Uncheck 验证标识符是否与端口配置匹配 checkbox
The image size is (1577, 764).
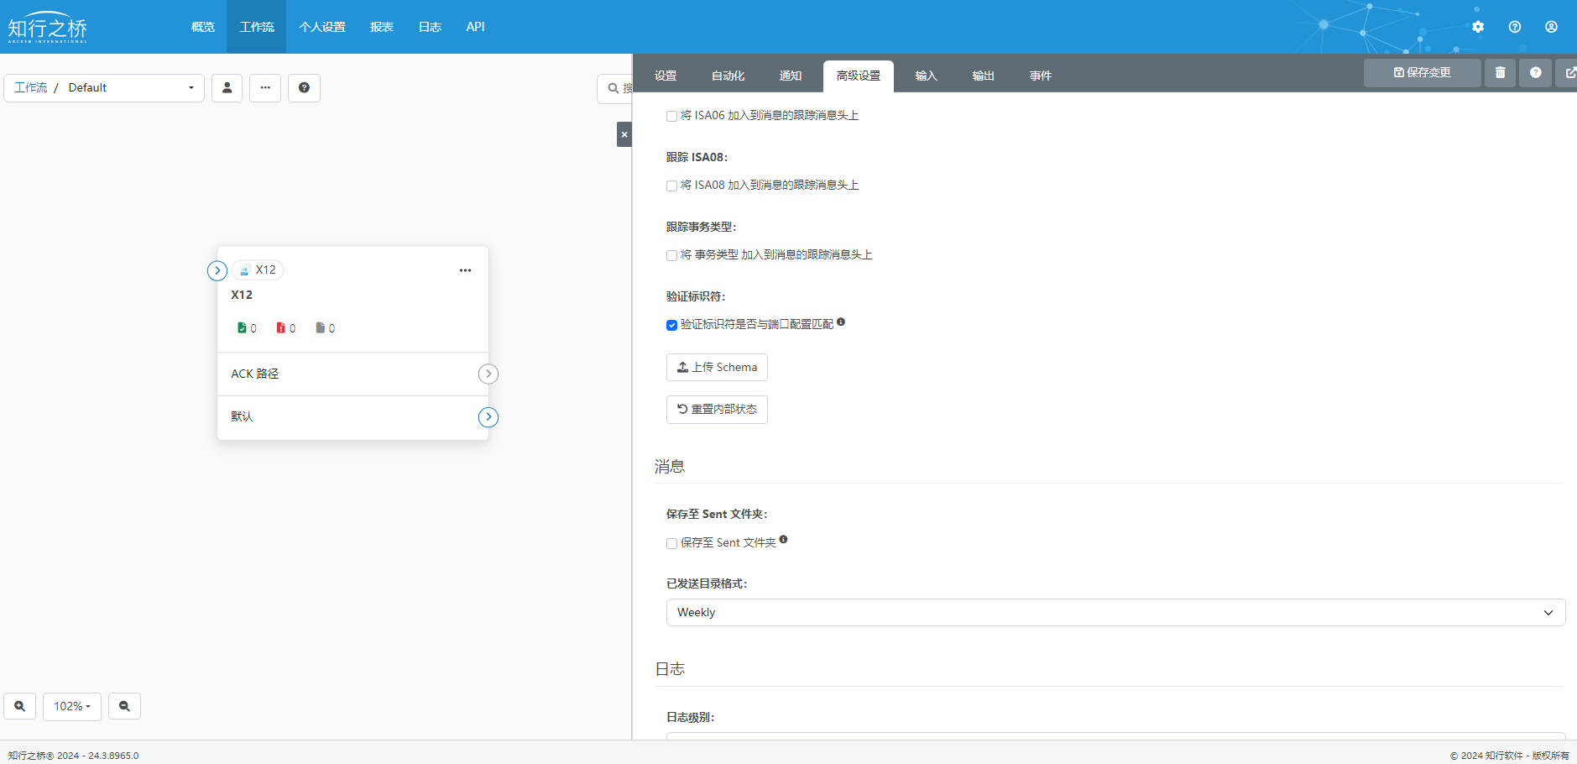click(x=671, y=326)
